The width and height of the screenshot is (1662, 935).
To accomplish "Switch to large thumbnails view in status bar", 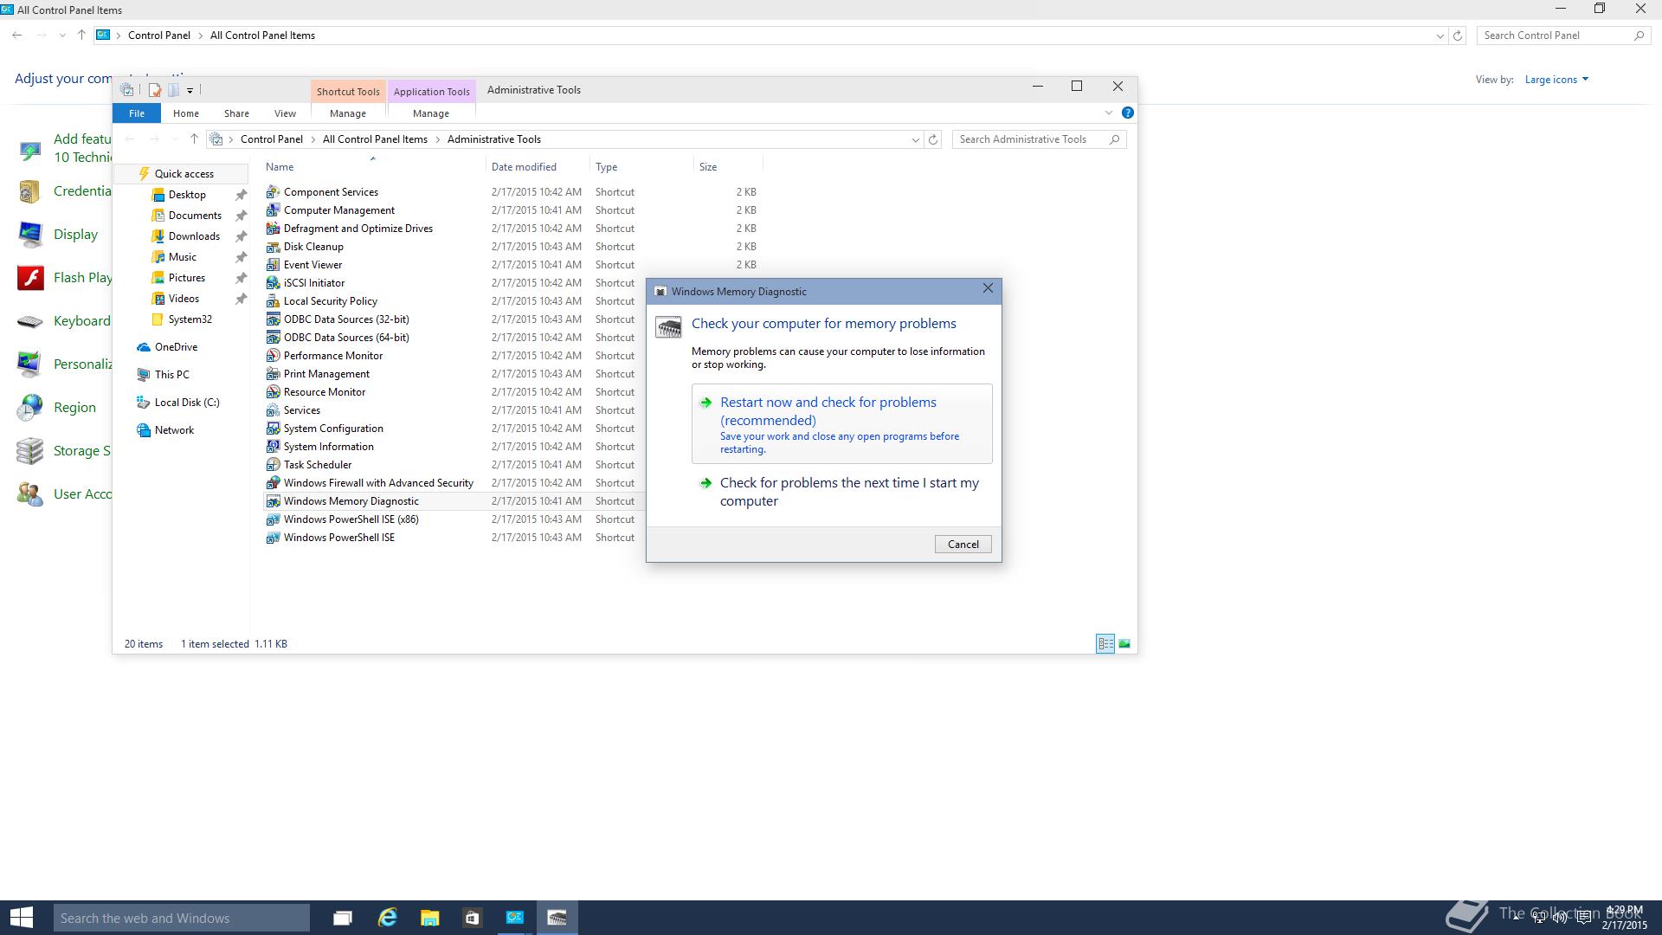I will tap(1124, 643).
